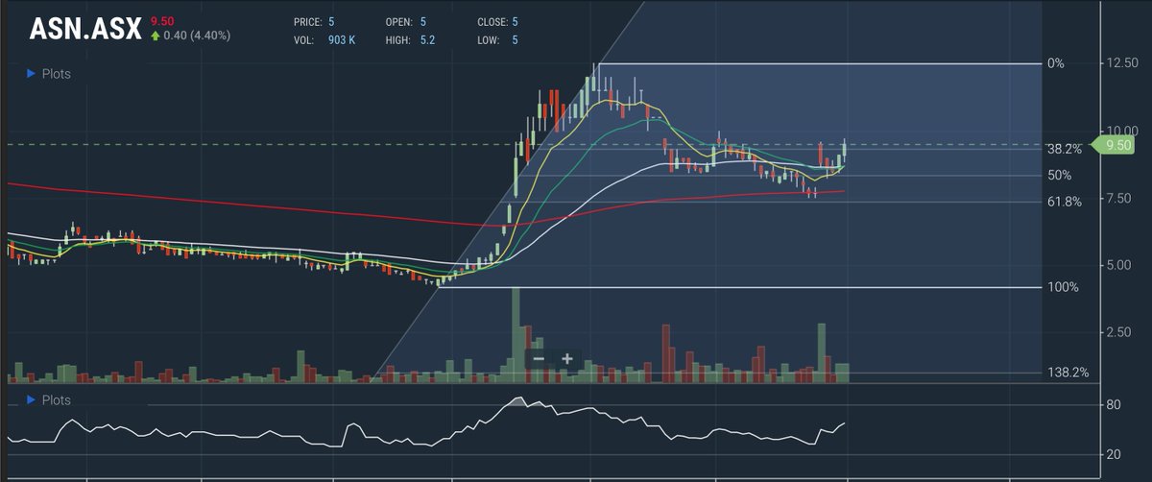This screenshot has width=1152, height=482.
Task: Click the OPEN value in the header
Action: [422, 21]
